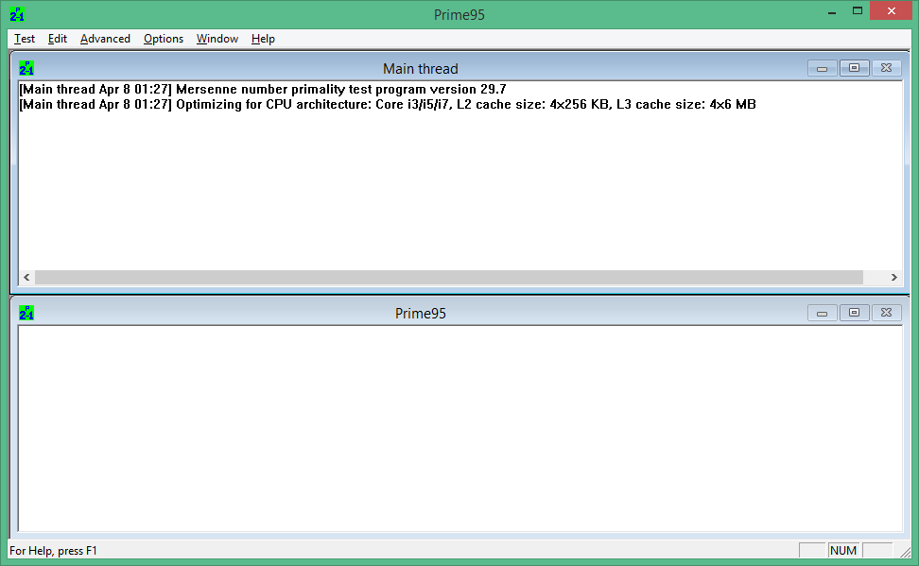Click the Main thread horizontal scrollbar thumb

pyautogui.click(x=449, y=278)
